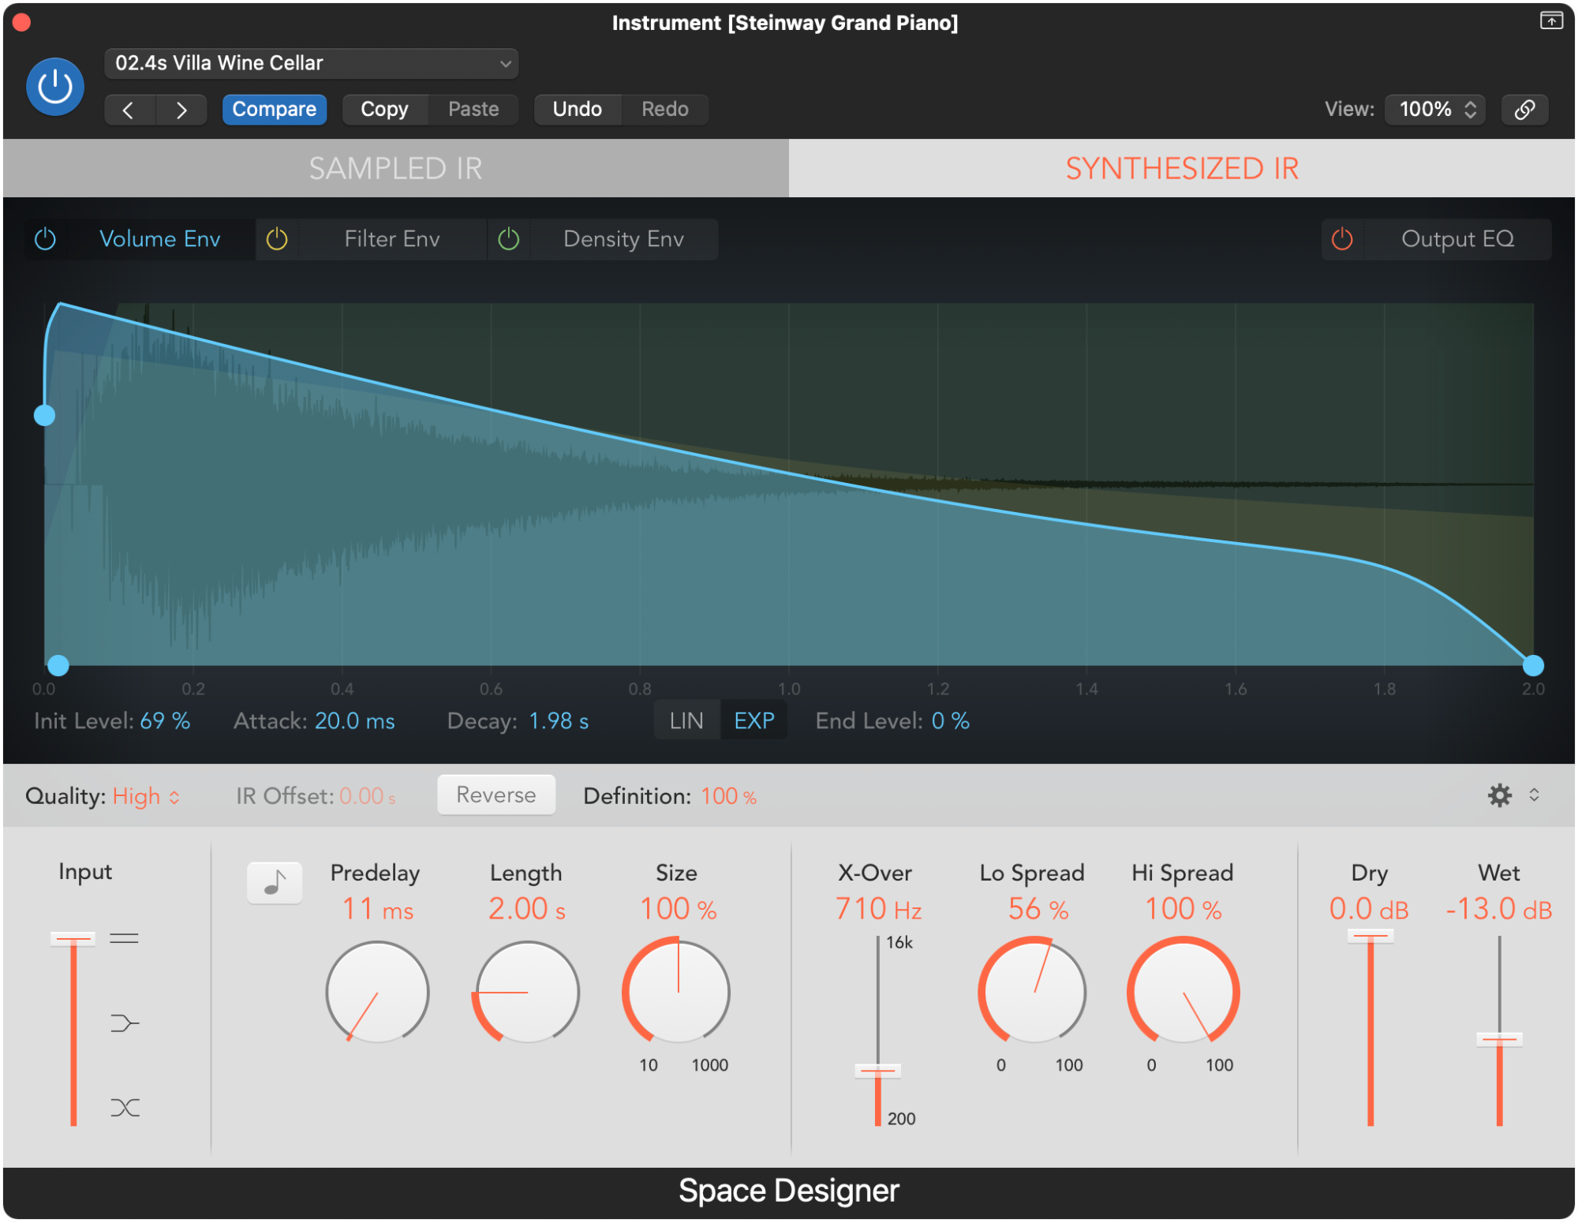Click the envelope start point handle
1578x1223 pixels.
(58, 665)
